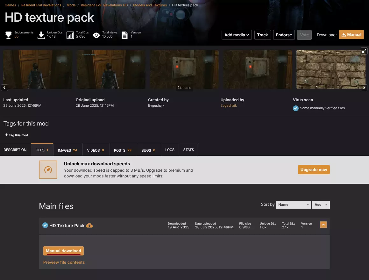Open the Logs tab
The width and height of the screenshot is (369, 280).
pos(170,150)
